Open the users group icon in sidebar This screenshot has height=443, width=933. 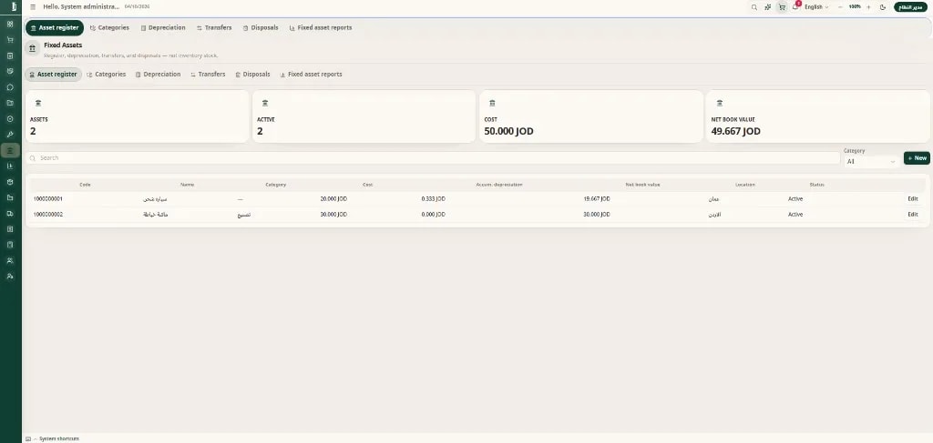click(10, 261)
